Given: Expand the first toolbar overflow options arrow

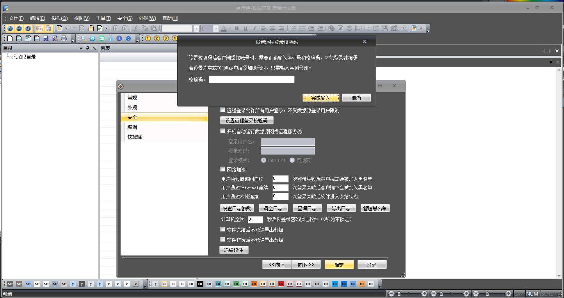Looking at the screenshot, I should click(x=428, y=30).
